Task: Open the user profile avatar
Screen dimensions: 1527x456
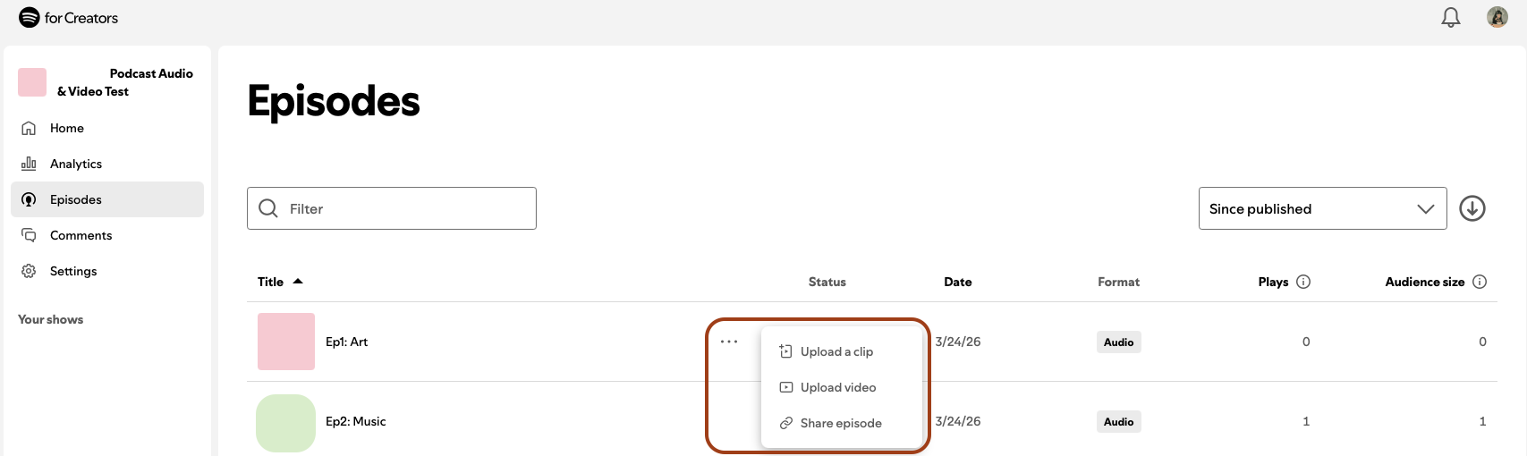Action: coord(1497,17)
